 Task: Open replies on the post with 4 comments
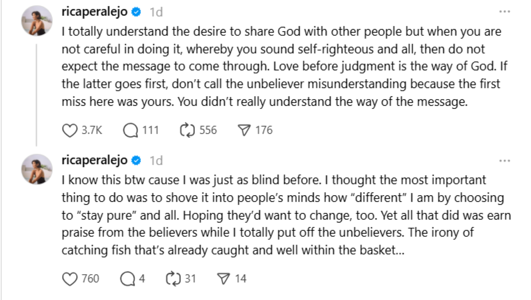tap(128, 279)
